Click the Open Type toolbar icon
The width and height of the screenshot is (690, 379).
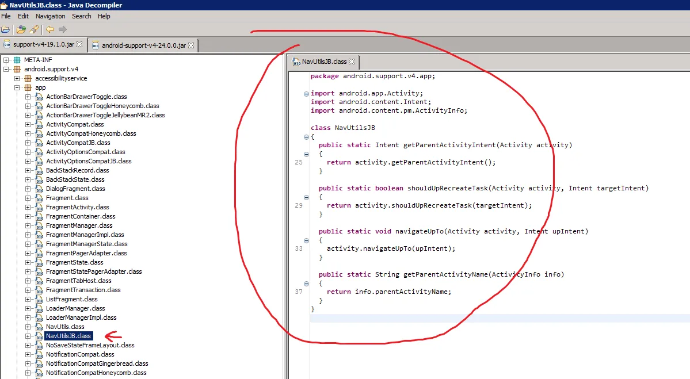point(21,29)
